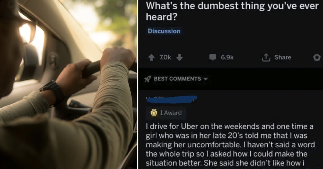Expand the Best Comments sort arrow
This screenshot has width=323, height=169.
(206, 79)
